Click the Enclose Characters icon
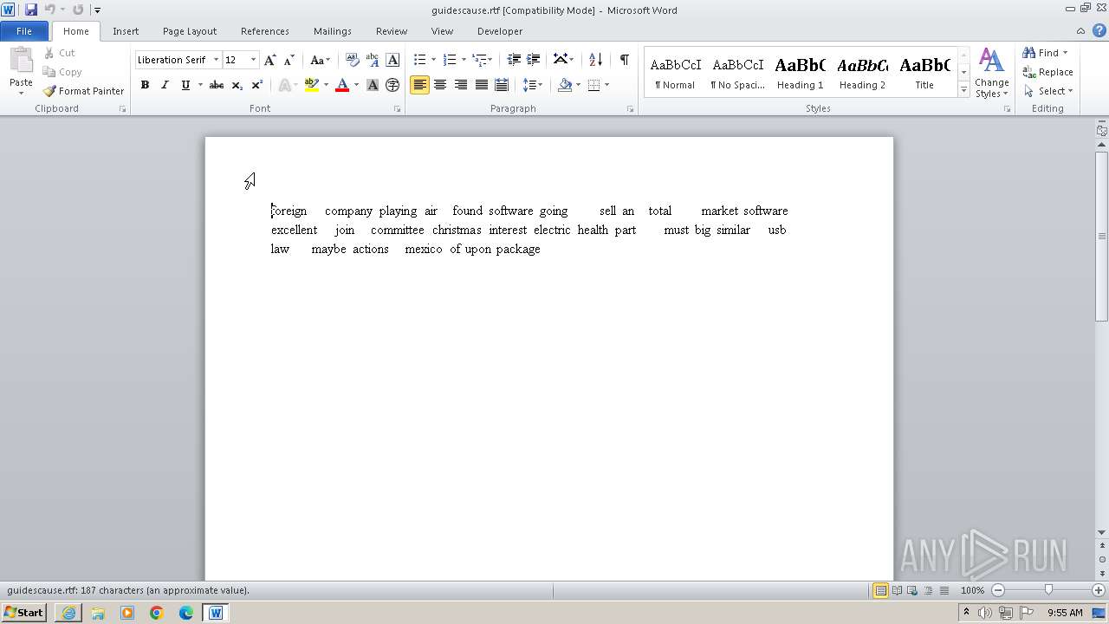1109x624 pixels. 392,85
